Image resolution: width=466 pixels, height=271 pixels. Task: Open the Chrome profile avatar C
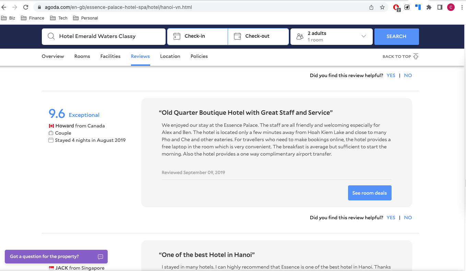[451, 7]
